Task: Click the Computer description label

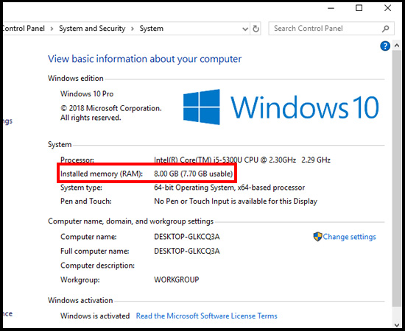Action: coord(97,266)
